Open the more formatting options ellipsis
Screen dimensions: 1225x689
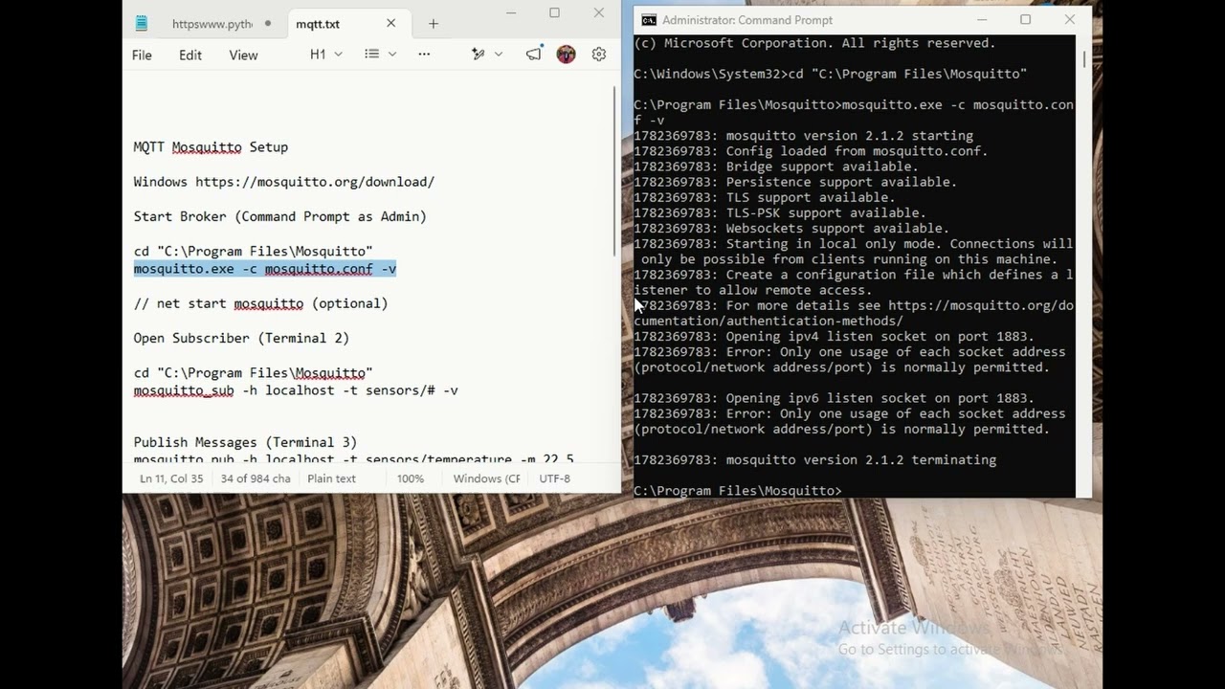[424, 55]
